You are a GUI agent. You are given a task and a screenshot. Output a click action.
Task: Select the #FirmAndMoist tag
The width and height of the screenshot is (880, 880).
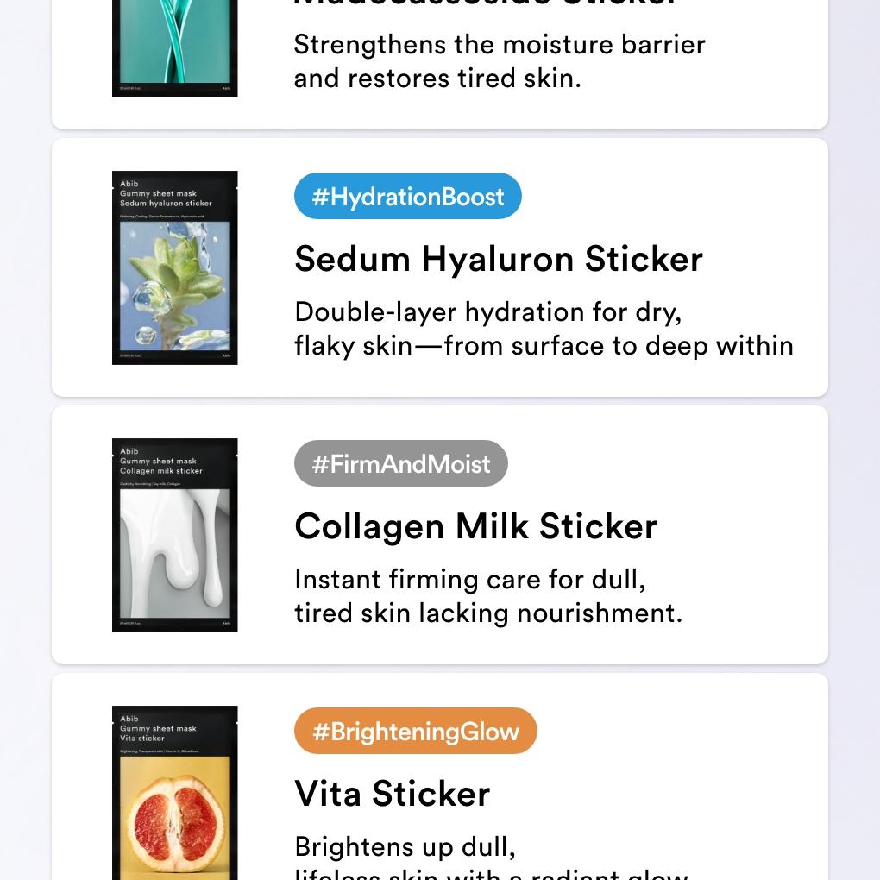pos(400,464)
